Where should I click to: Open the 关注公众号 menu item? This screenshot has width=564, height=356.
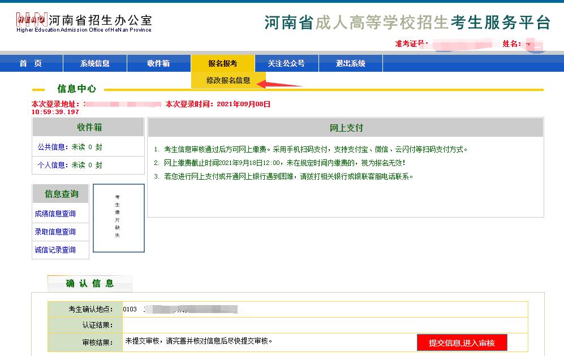click(286, 63)
